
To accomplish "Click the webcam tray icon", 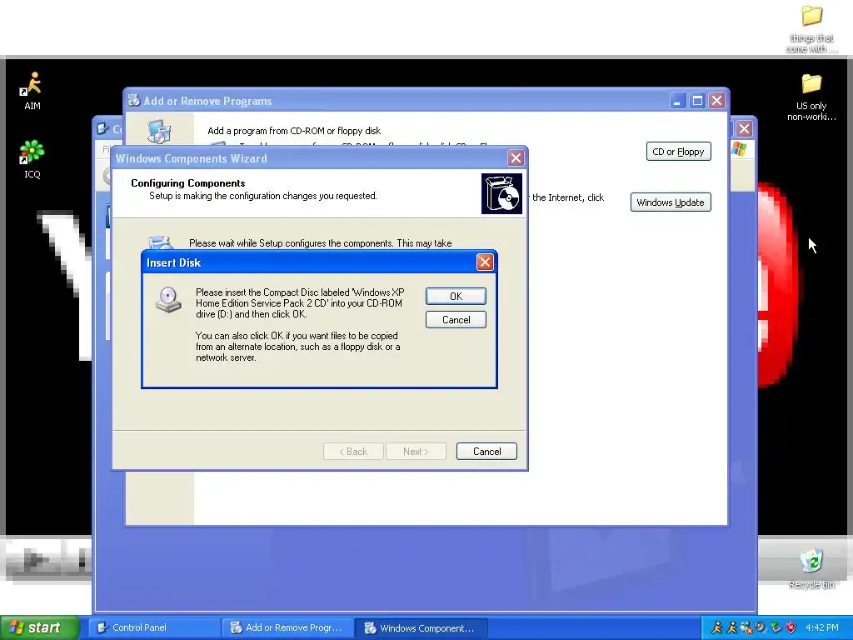I will 761,627.
